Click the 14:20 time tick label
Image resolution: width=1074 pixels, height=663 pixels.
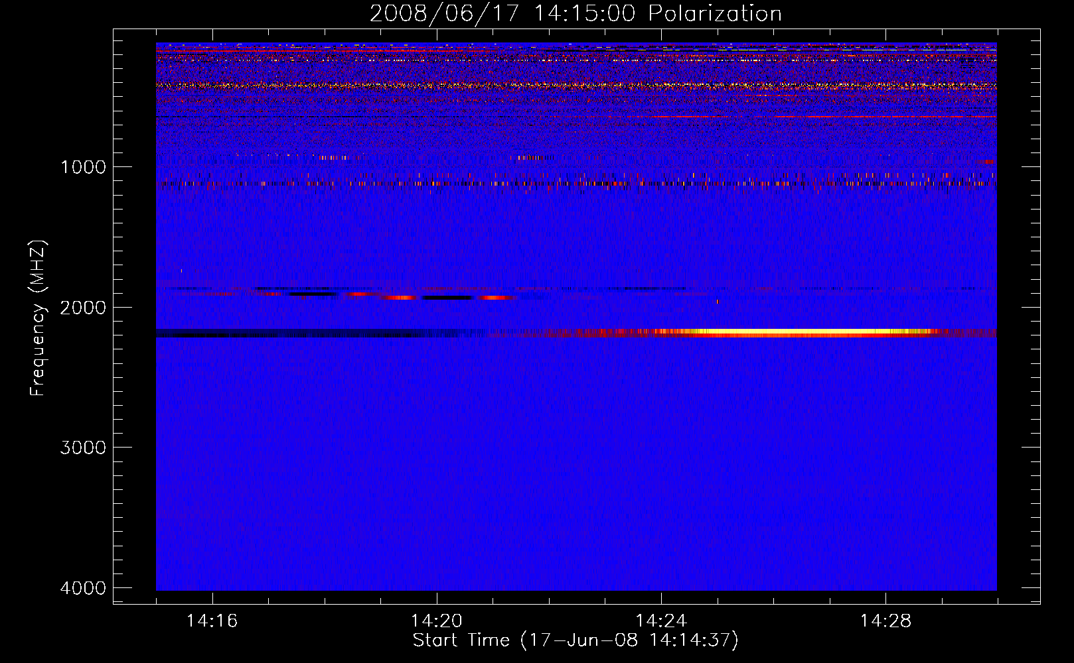tap(437, 621)
